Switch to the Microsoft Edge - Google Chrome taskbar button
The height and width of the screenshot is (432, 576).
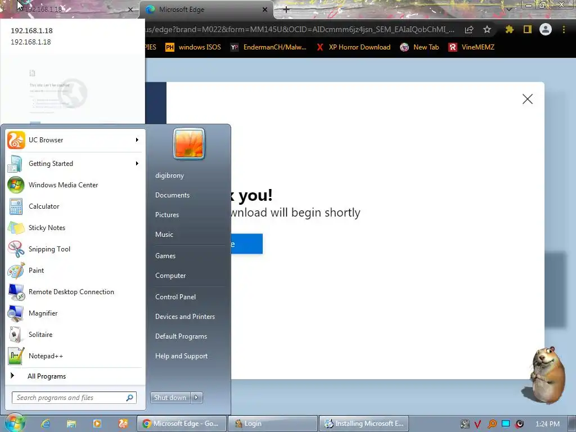[182, 424]
